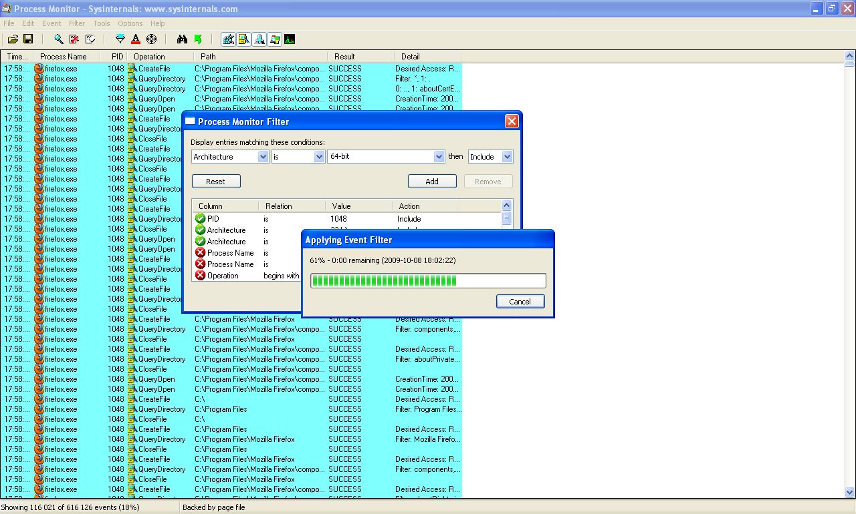This screenshot has width=856, height=514.
Task: Select the 'Filter: aboutPrivate...' detail cell
Action: [x=428, y=359]
